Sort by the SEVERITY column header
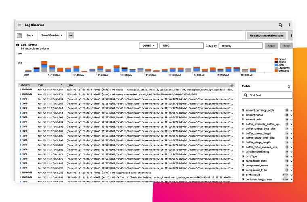This screenshot has width=307, height=202. pyautogui.click(x=27, y=85)
